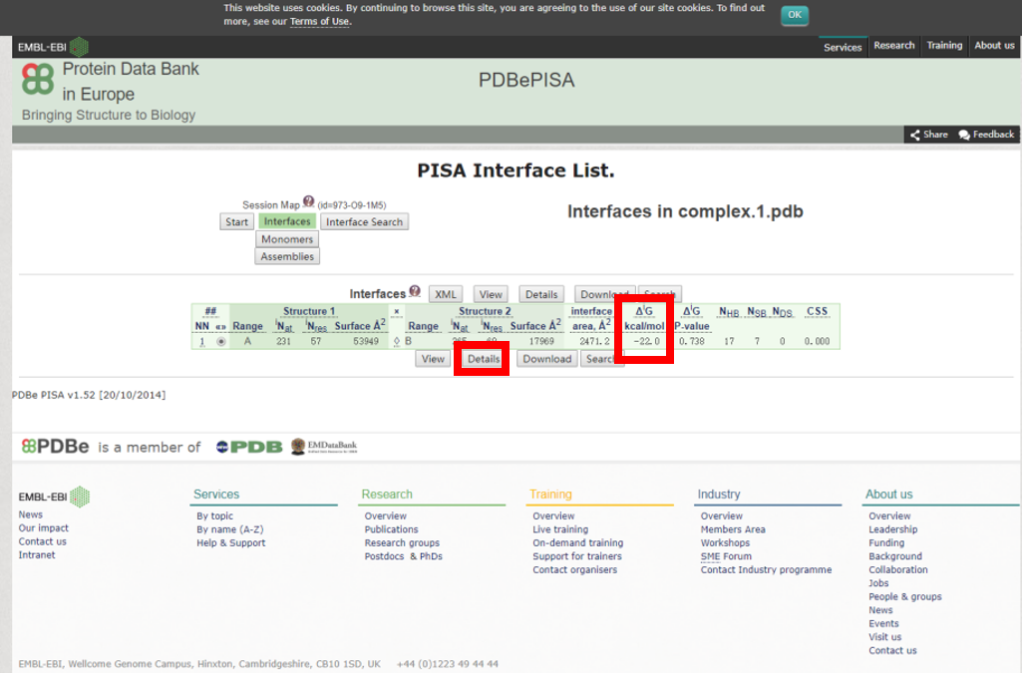
Task: Open About us Funding link
Action: point(886,542)
